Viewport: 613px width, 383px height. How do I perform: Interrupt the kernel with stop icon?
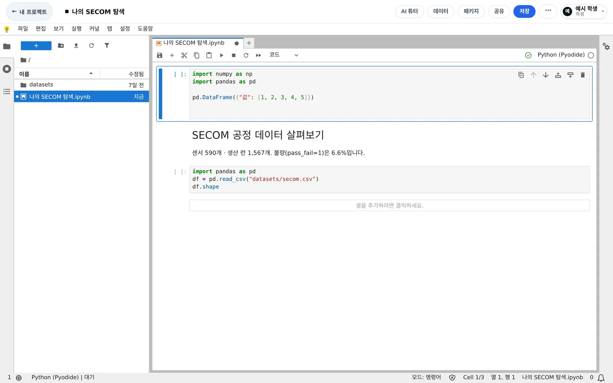(234, 55)
